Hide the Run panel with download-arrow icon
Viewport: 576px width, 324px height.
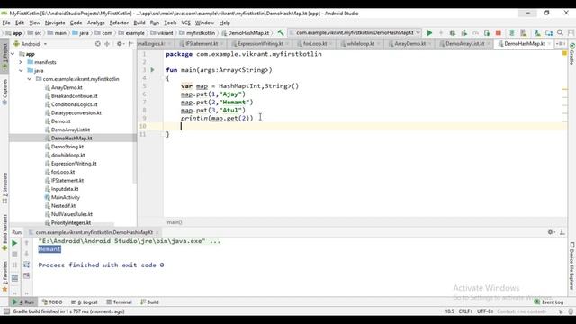562,232
